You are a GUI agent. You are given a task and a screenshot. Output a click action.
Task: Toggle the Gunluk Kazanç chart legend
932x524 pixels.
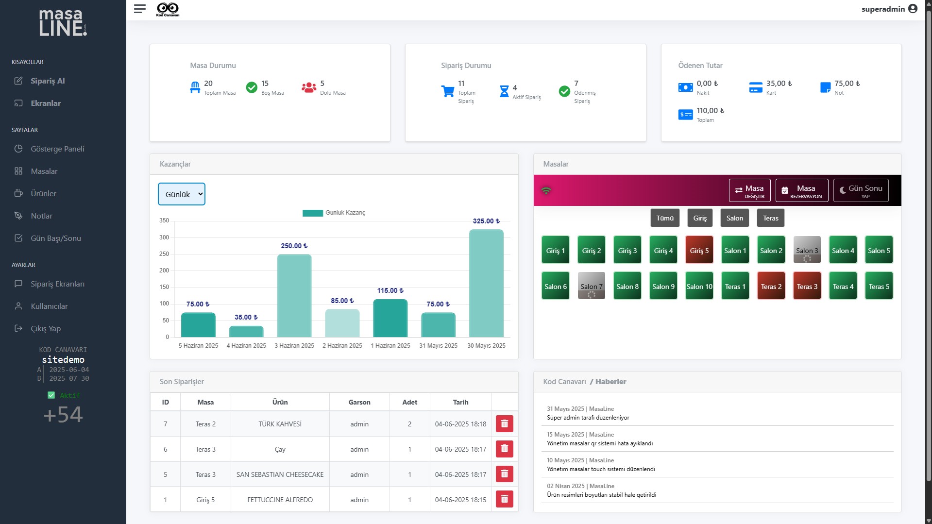(x=334, y=213)
